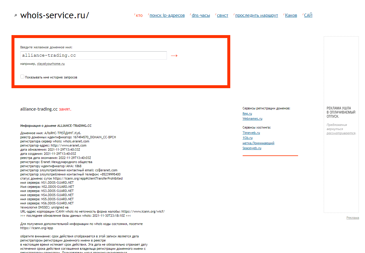Open the Webnames.ru registrar link
Screen dimensions: 365x253
point(252,119)
